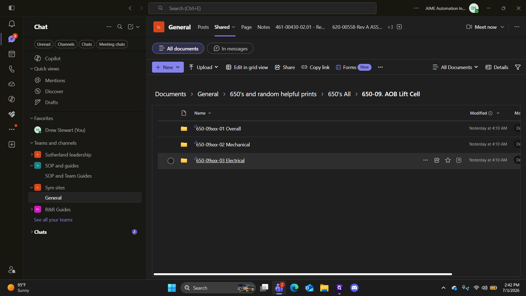Open the Activity bell icon

[12, 24]
